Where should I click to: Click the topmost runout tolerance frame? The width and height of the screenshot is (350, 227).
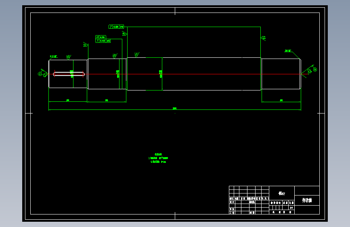(x=116, y=27)
